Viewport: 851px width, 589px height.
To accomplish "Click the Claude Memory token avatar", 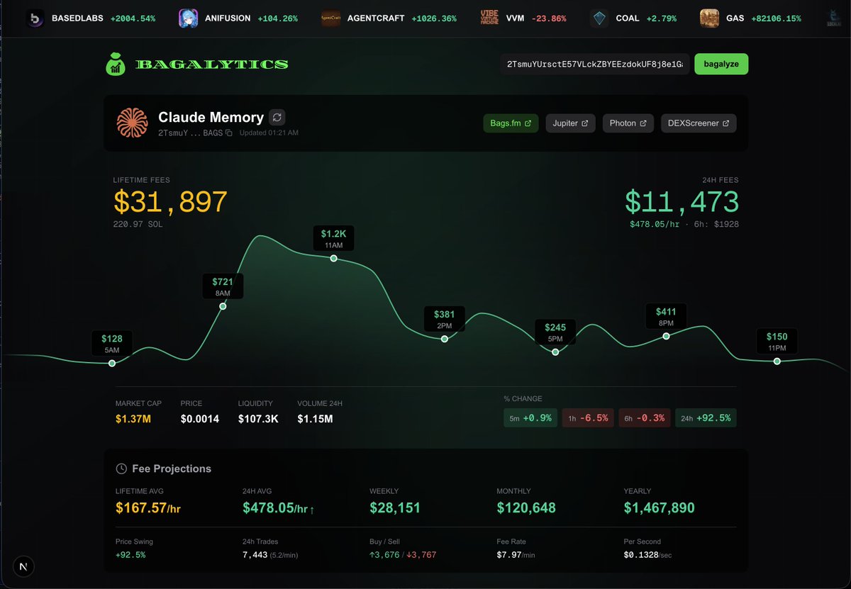I will pyautogui.click(x=133, y=123).
